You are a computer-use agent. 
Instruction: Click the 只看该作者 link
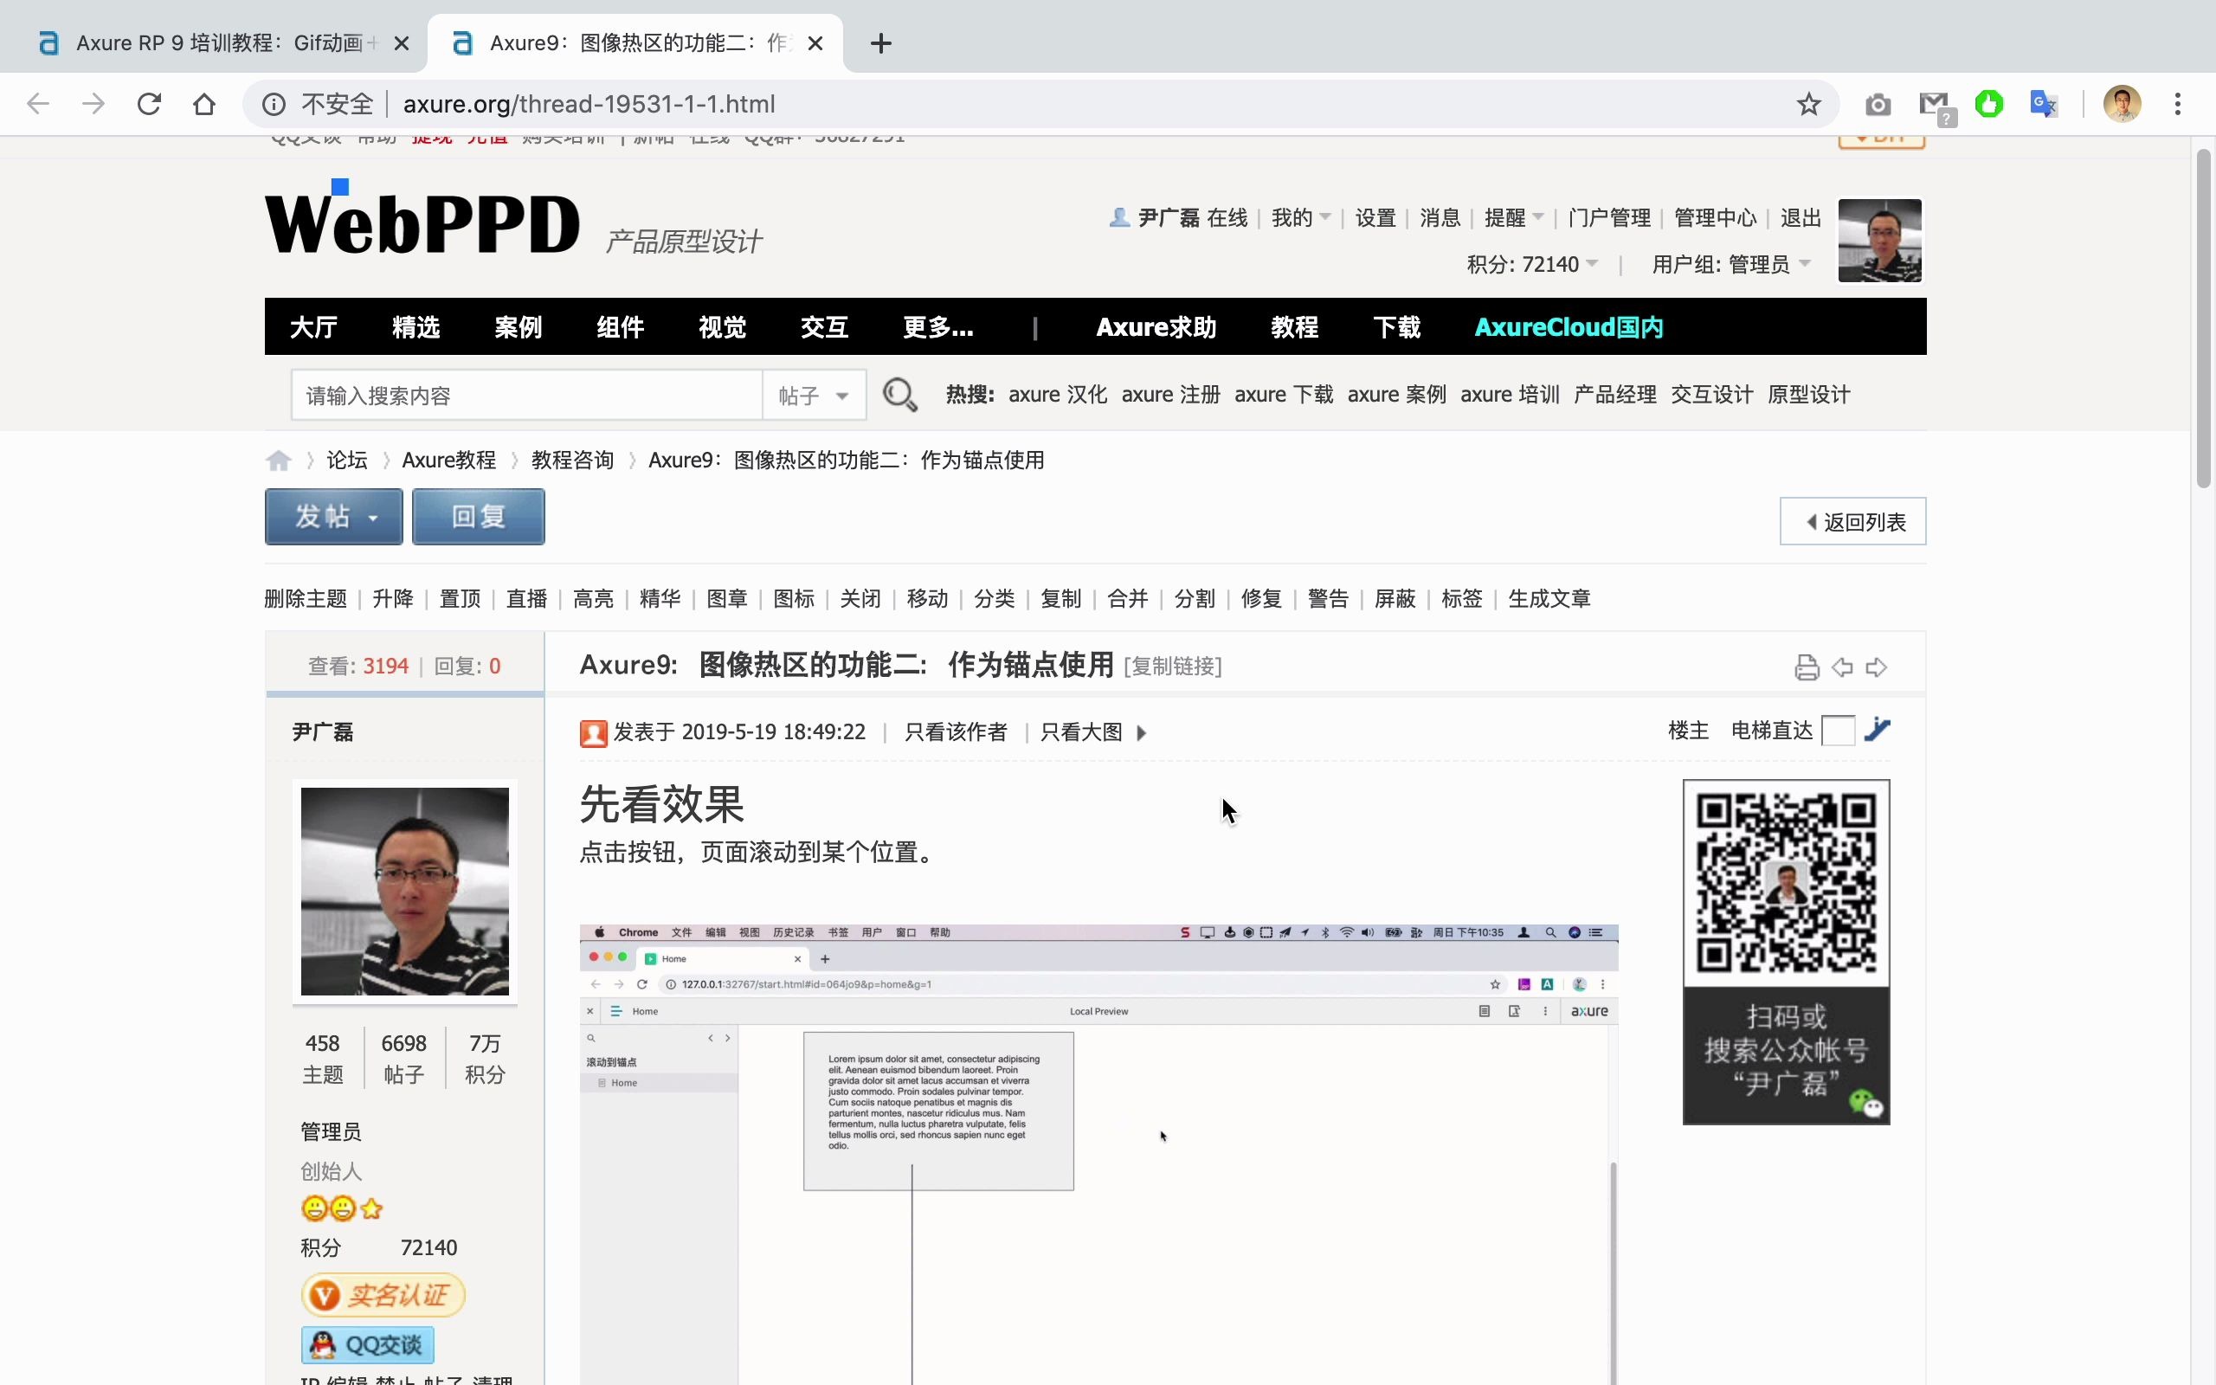click(955, 732)
